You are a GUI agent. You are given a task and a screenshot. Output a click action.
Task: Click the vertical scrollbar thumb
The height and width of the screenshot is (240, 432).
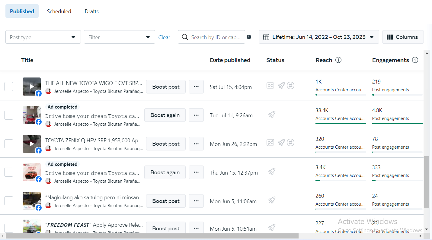427,182
